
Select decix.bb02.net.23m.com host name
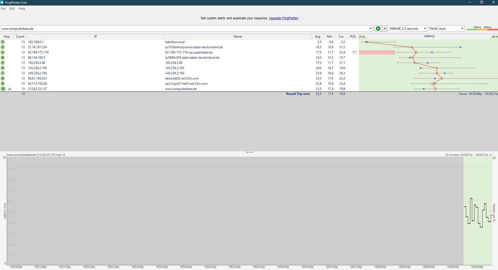(182, 78)
